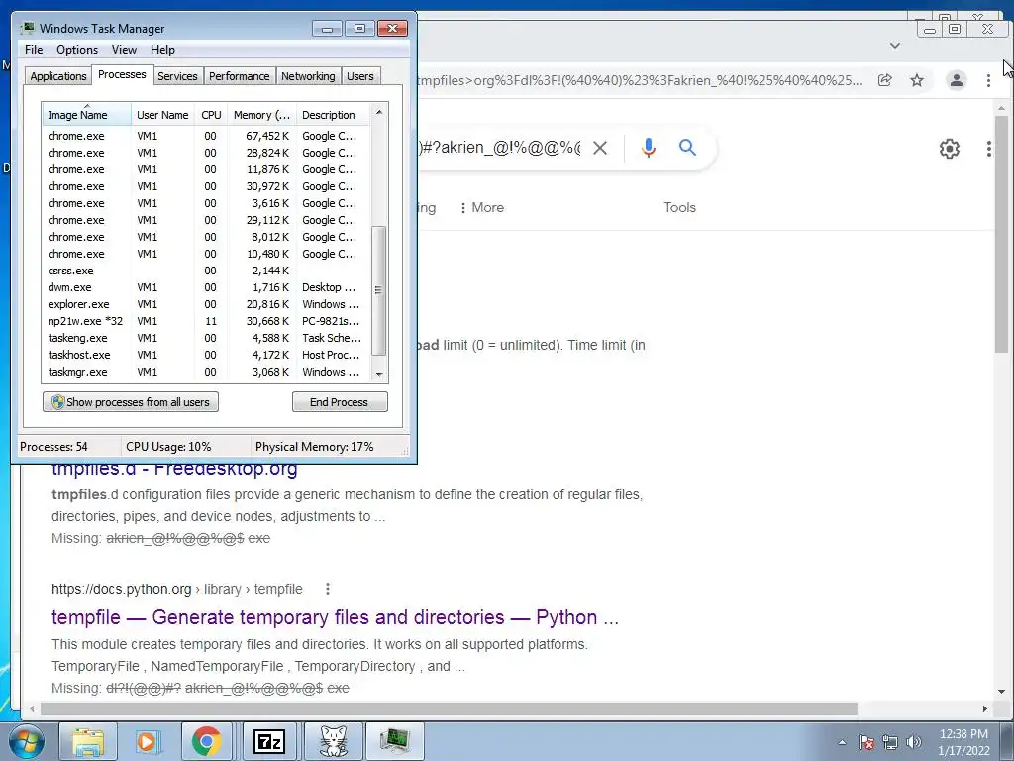Click Chrome horizontal scrollbar thumb
This screenshot has height=761, width=1014.
(x=449, y=709)
